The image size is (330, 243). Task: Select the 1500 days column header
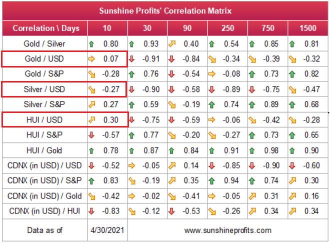(x=306, y=28)
